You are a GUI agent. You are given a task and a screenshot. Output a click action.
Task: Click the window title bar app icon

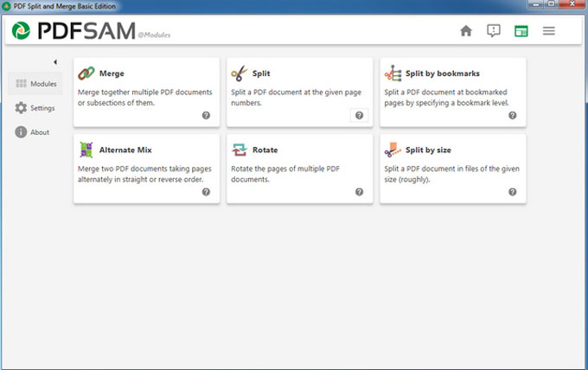[x=6, y=6]
